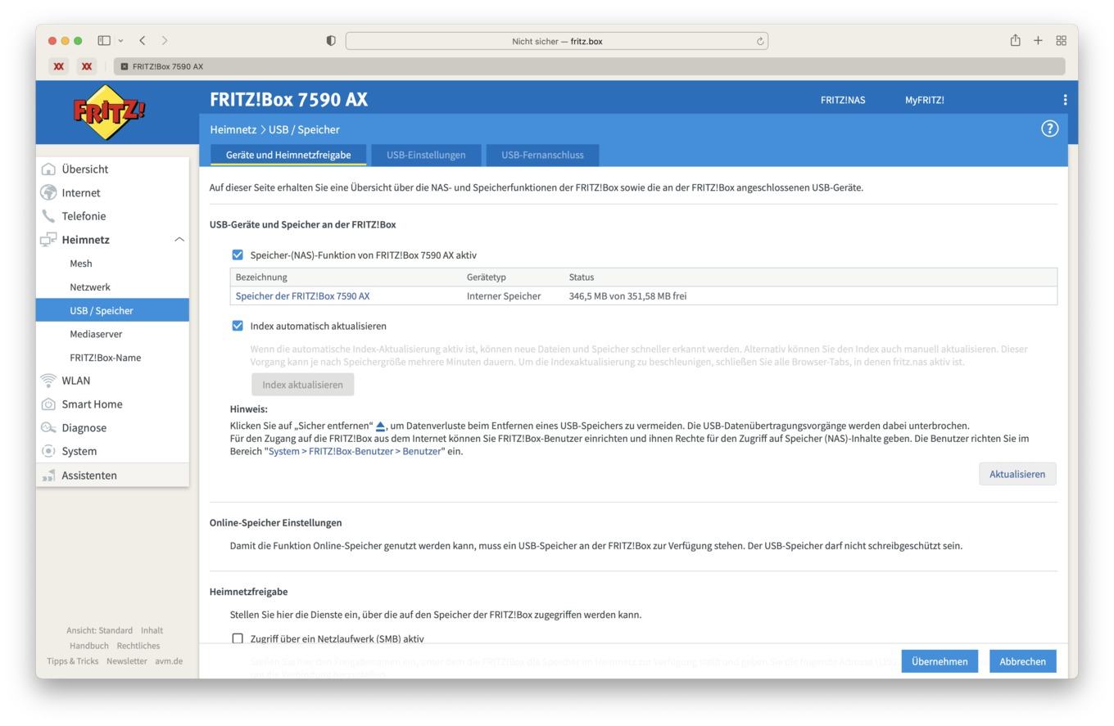Click the Übernehmen button
This screenshot has height=726, width=1114.
click(x=940, y=661)
